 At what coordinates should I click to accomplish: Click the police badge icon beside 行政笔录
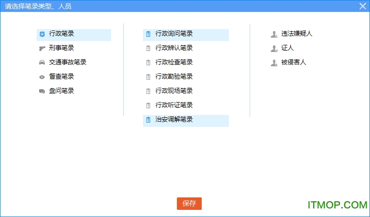point(42,34)
